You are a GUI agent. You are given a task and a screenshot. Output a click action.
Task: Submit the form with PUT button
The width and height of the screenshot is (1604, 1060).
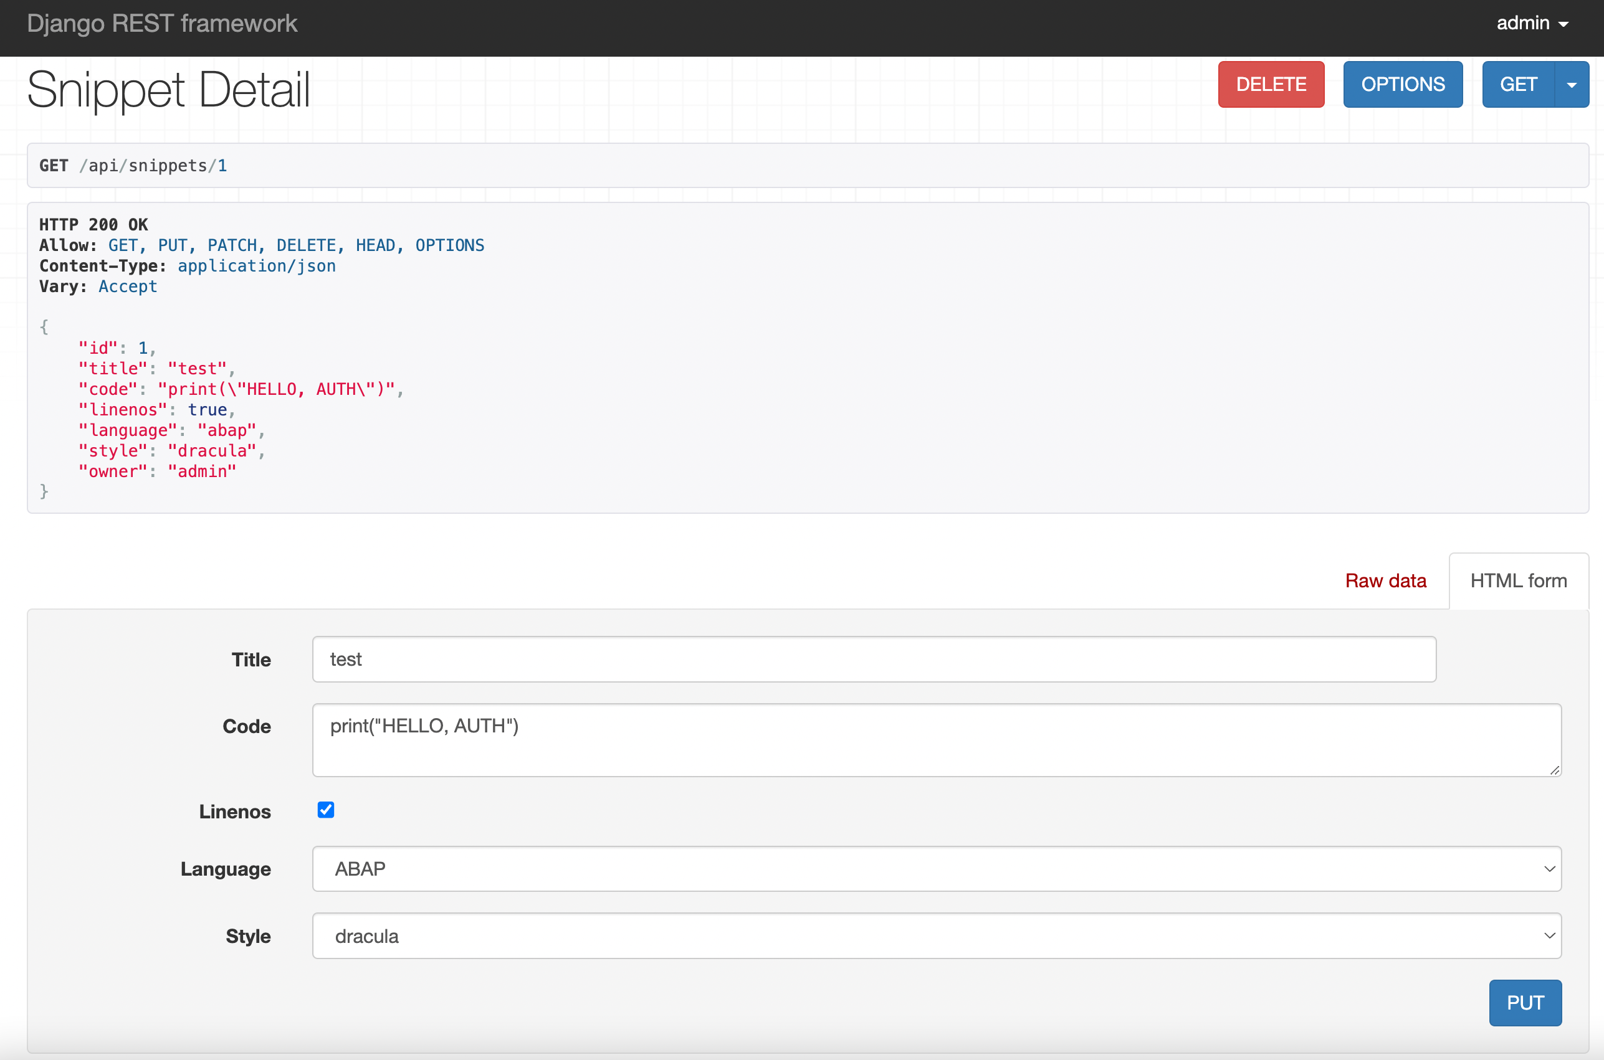pos(1525,1003)
